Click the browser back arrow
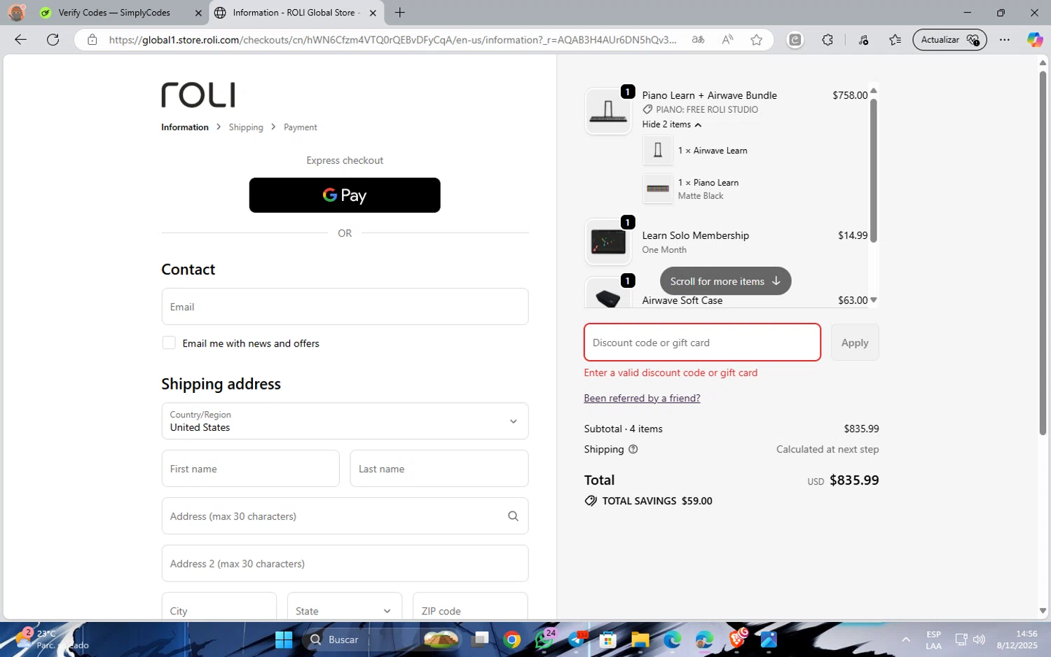The width and height of the screenshot is (1051, 657). [20, 40]
